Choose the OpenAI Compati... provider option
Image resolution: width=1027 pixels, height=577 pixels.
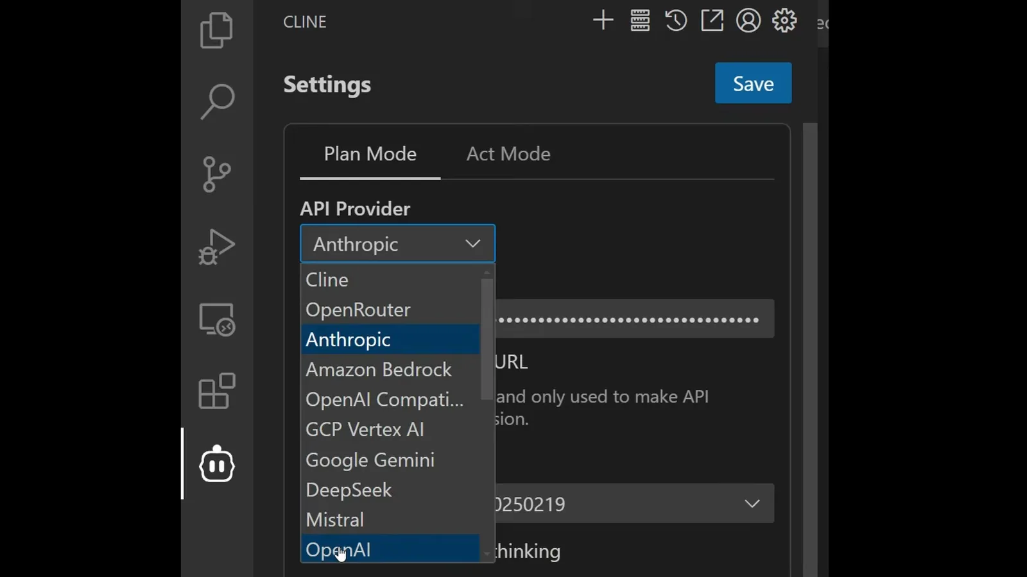(x=390, y=399)
